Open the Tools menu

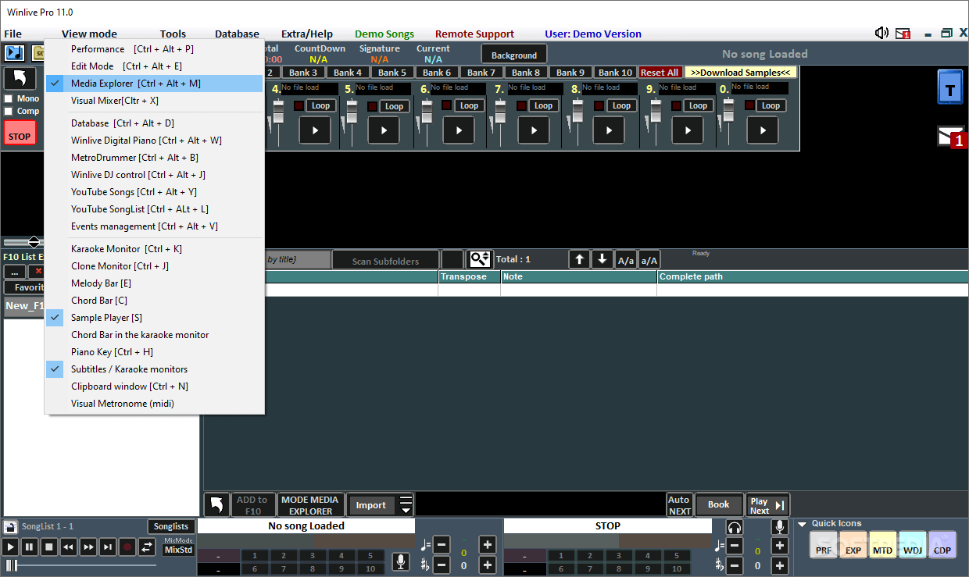coord(173,34)
